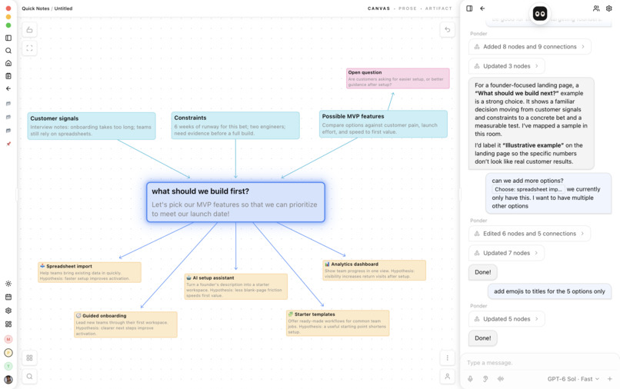The image size is (620, 389).
Task: Select the pink Open question node
Action: click(398, 78)
